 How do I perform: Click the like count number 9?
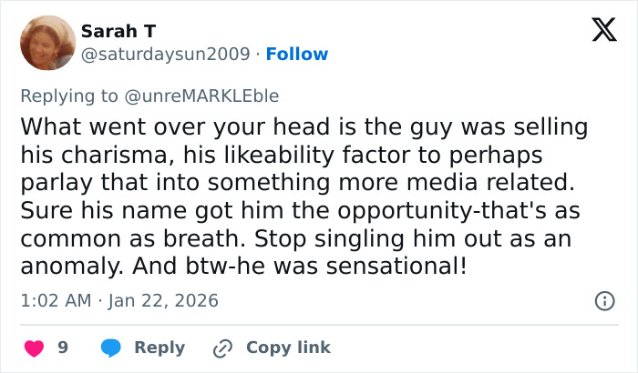pyautogui.click(x=63, y=348)
